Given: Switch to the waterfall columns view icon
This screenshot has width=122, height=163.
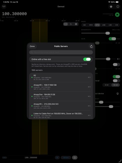Looking at the screenshot, I should click(76, 24).
